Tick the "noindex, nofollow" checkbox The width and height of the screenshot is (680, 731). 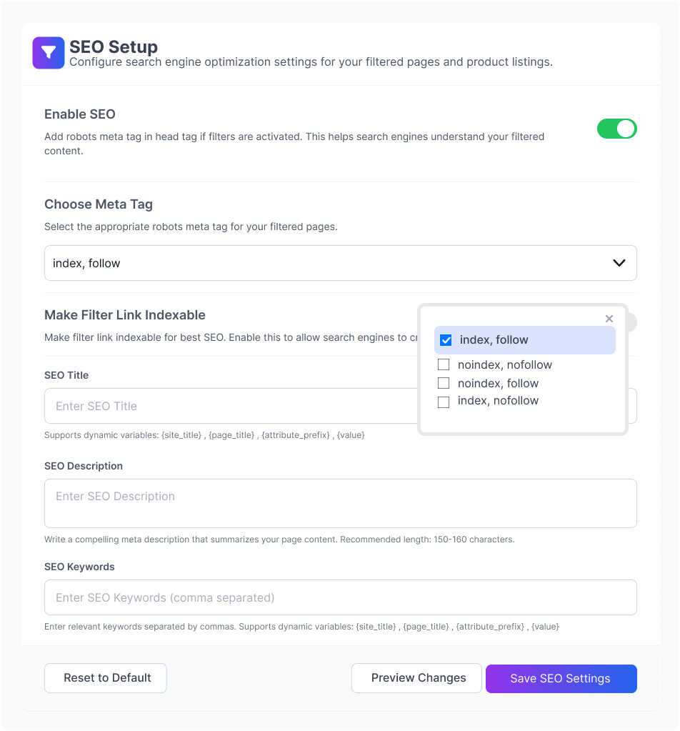(444, 365)
